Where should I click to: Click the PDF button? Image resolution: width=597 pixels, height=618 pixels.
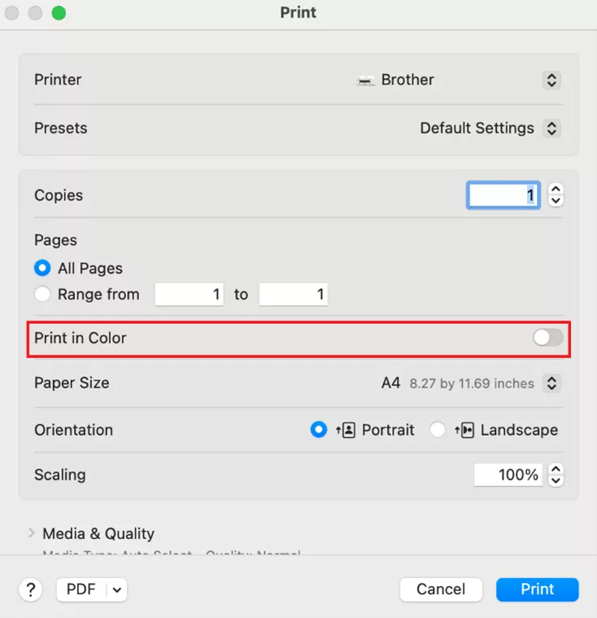[x=81, y=590]
